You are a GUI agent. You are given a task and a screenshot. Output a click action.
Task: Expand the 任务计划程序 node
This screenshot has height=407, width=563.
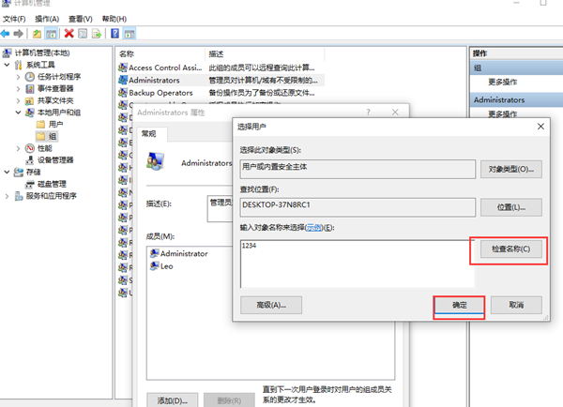click(x=19, y=76)
